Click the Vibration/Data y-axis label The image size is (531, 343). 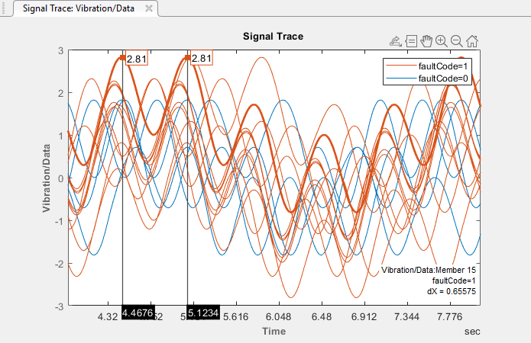47,178
